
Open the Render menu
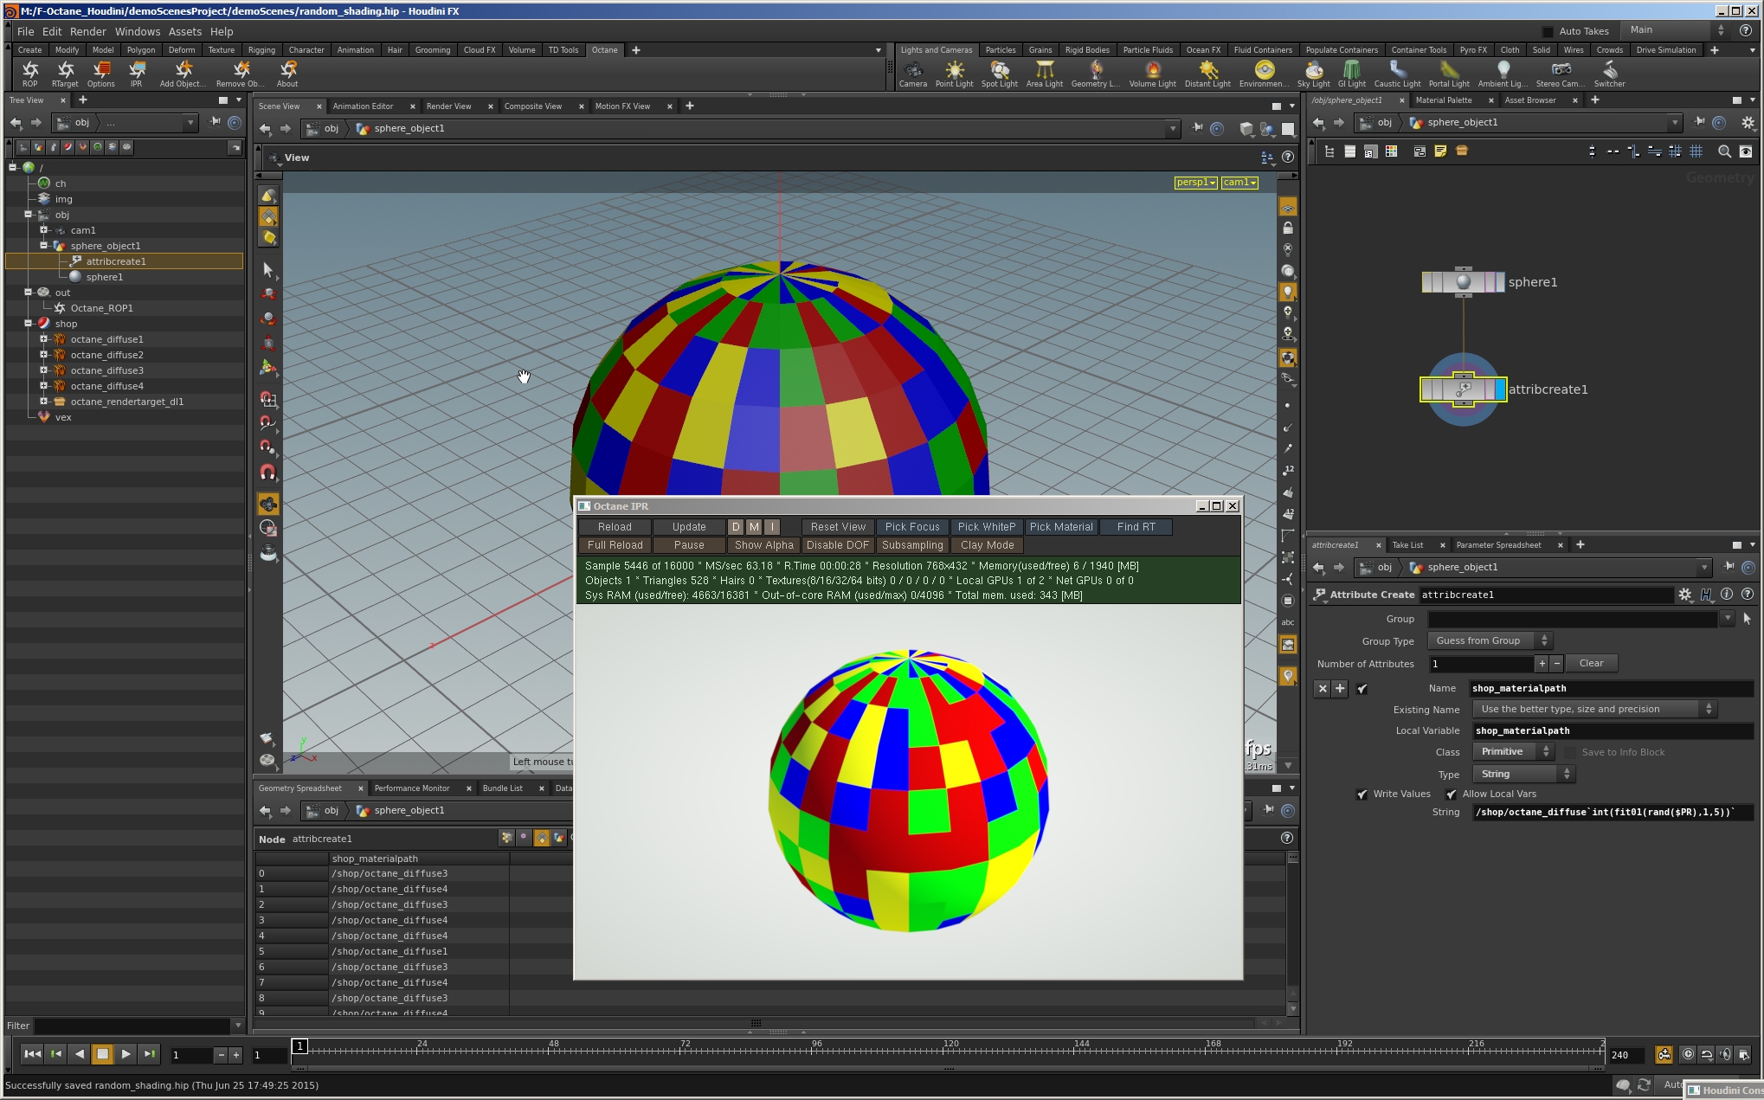87,31
